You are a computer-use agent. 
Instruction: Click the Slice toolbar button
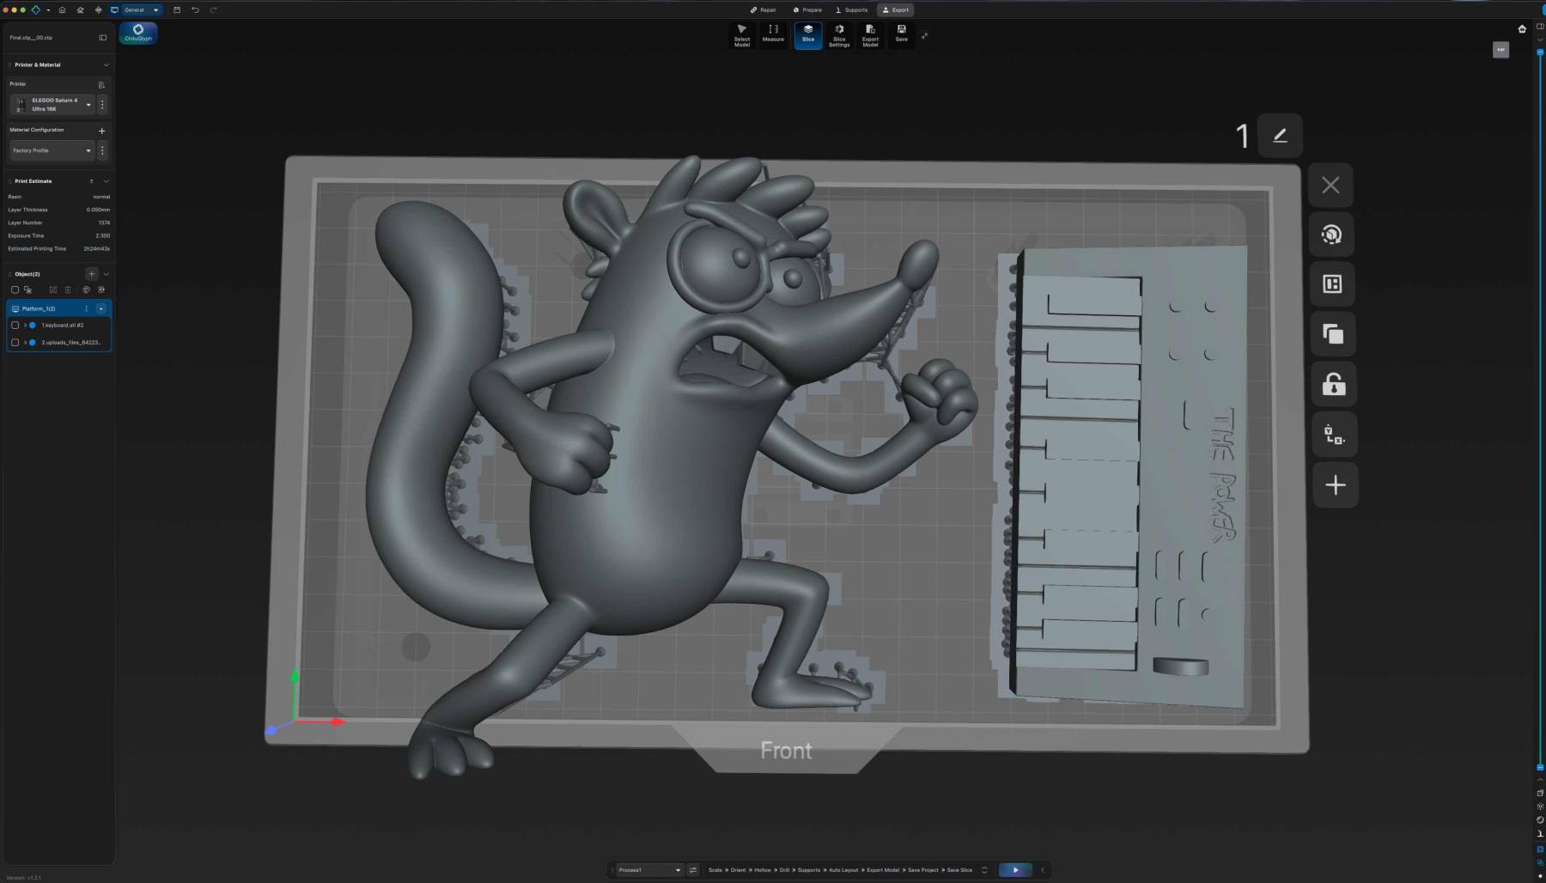[808, 35]
